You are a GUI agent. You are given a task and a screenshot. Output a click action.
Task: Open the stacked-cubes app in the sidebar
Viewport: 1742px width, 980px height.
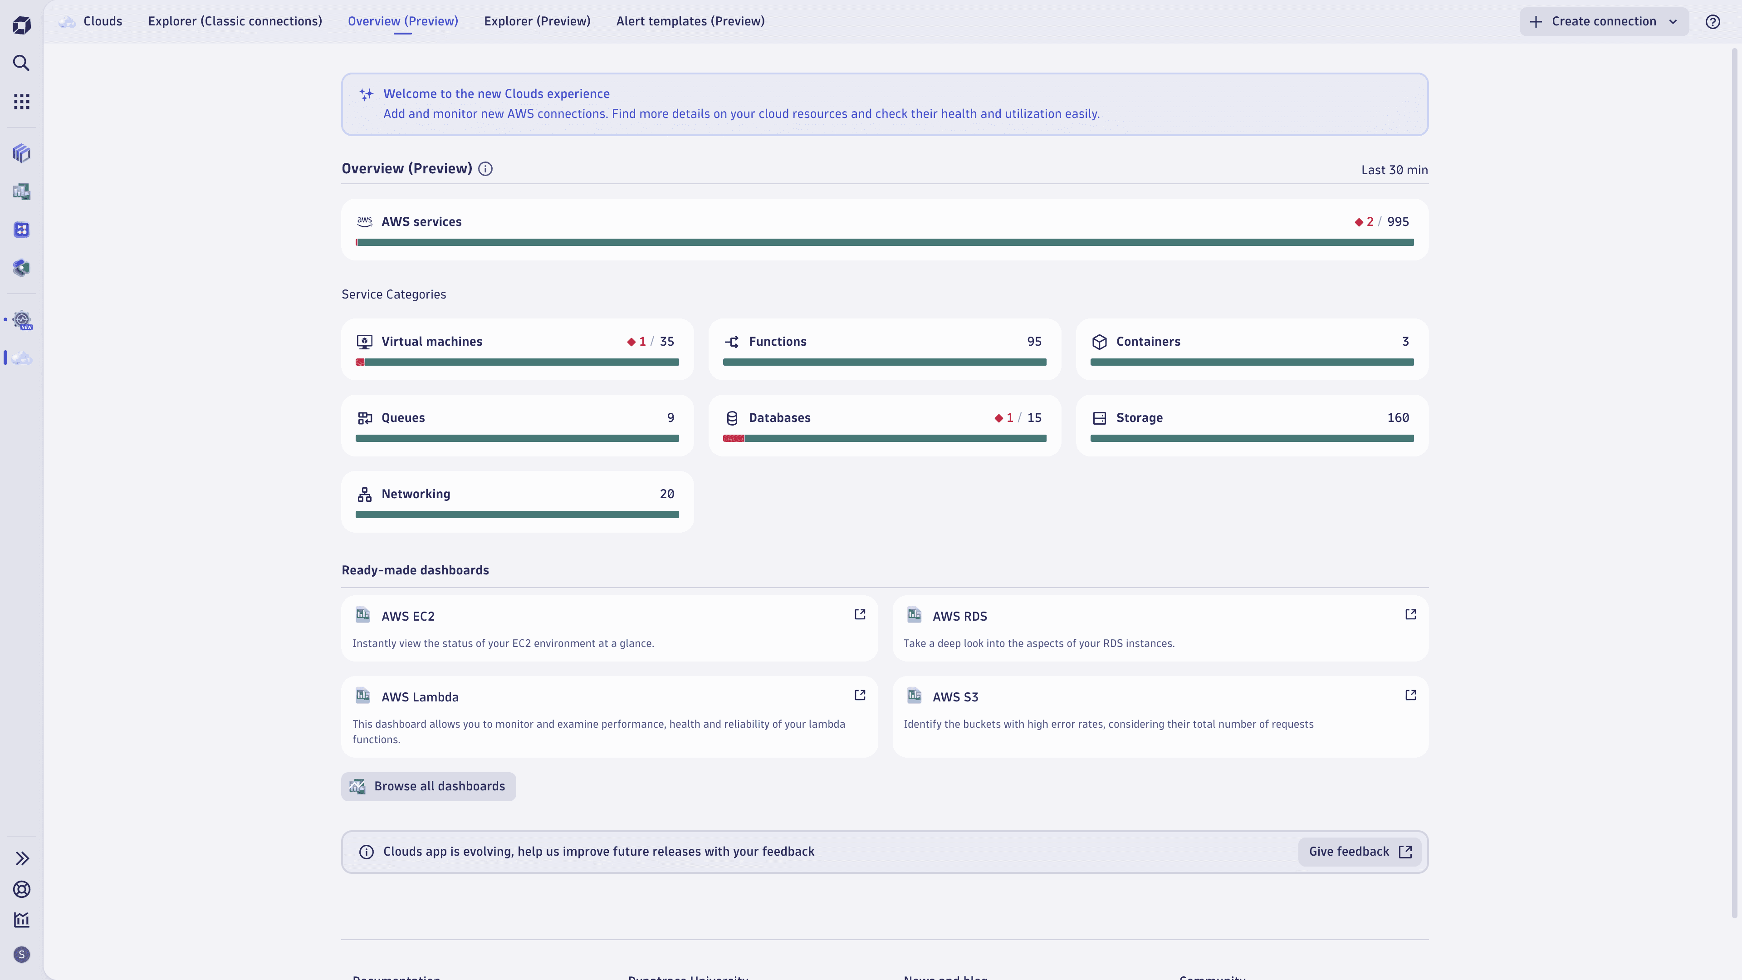click(x=22, y=153)
